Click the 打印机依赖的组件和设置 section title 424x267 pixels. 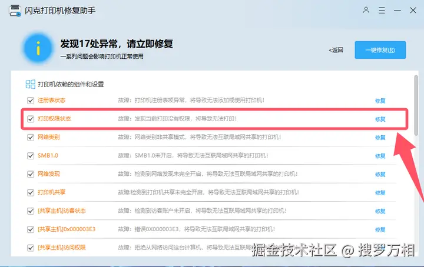(71, 84)
